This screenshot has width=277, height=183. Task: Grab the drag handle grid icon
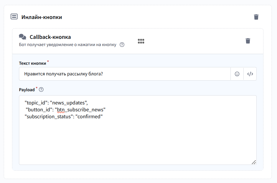point(141,41)
